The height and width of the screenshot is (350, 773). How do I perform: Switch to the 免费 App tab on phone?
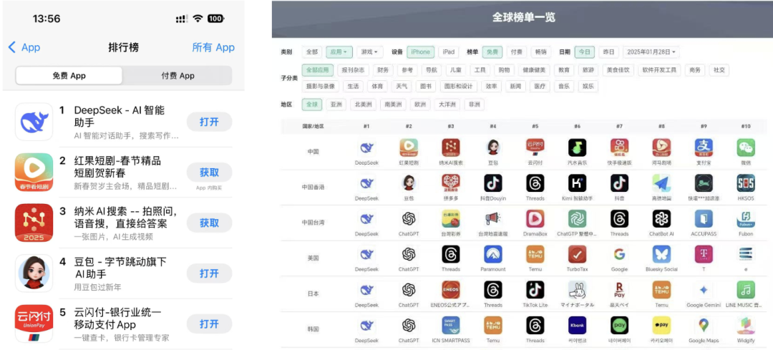click(x=69, y=75)
